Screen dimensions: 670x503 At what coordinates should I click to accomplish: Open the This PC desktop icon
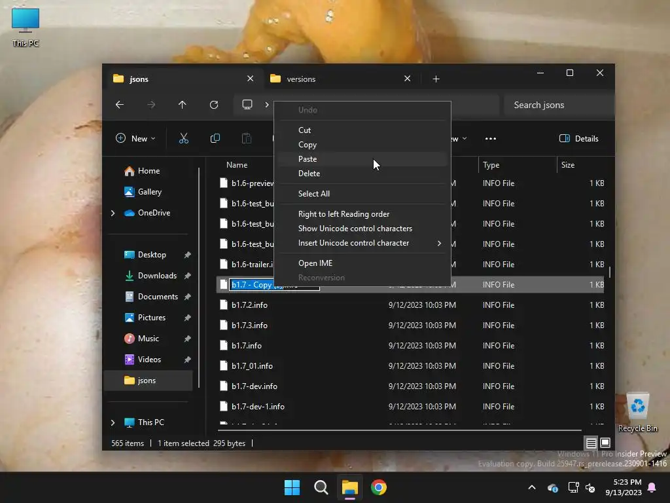(26, 28)
